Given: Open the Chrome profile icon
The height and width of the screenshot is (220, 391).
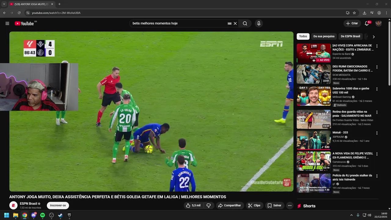Looking at the screenshot, I should (x=379, y=13).
